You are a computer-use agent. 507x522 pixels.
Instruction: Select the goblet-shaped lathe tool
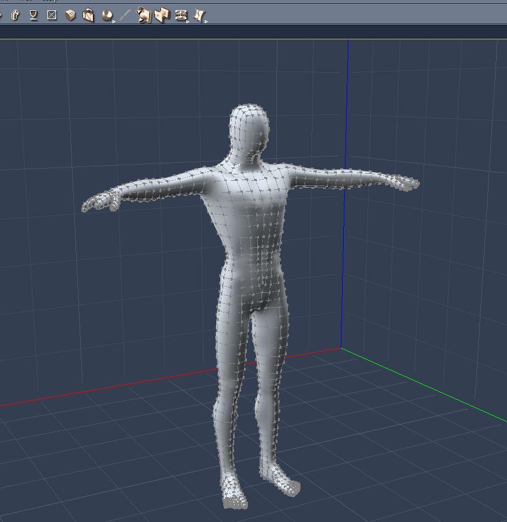point(33,15)
